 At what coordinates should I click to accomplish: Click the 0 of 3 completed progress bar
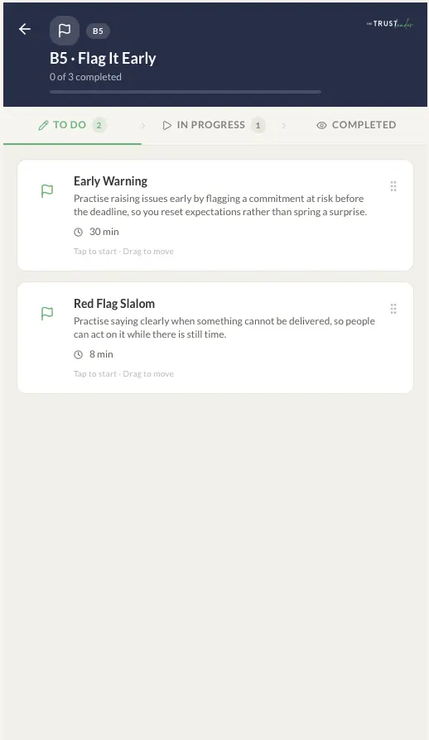pos(186,92)
